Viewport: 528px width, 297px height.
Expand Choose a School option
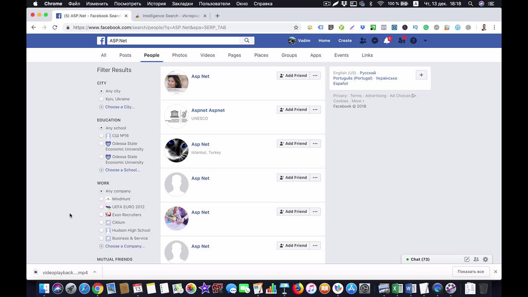pos(120,170)
